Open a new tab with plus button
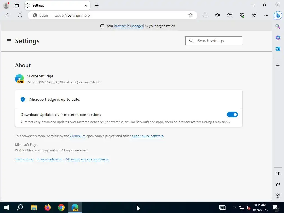 click(97, 6)
